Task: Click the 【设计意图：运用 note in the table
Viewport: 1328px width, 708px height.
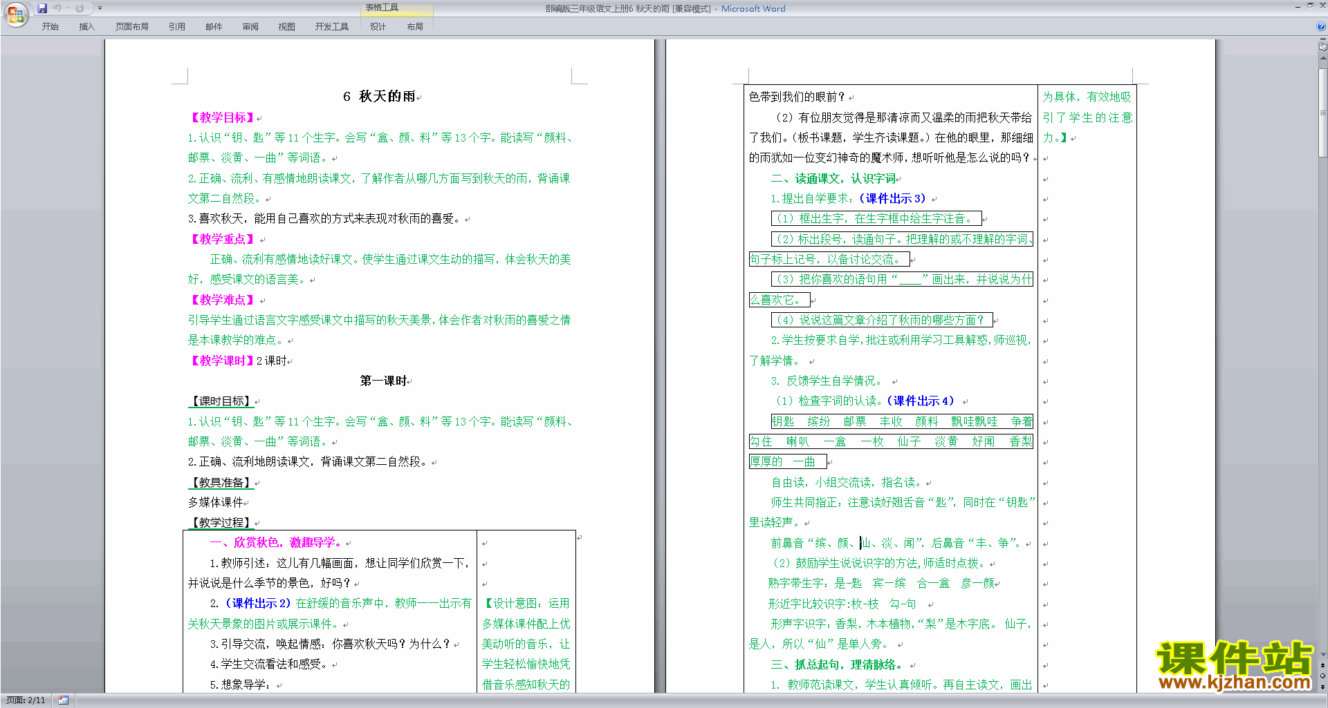Action: tap(526, 603)
